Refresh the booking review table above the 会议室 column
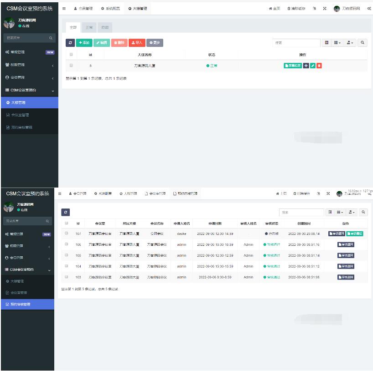The width and height of the screenshot is (373, 371). pyautogui.click(x=66, y=212)
